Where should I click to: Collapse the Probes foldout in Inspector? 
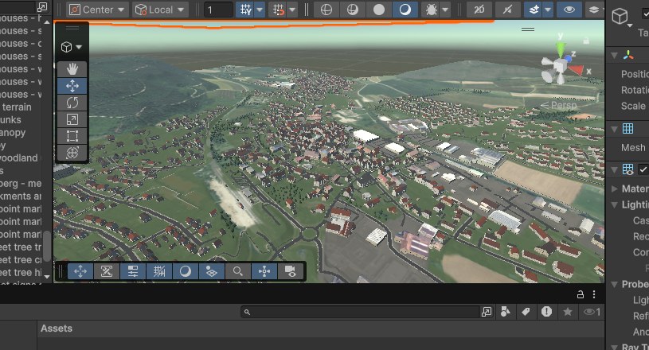[x=615, y=284]
